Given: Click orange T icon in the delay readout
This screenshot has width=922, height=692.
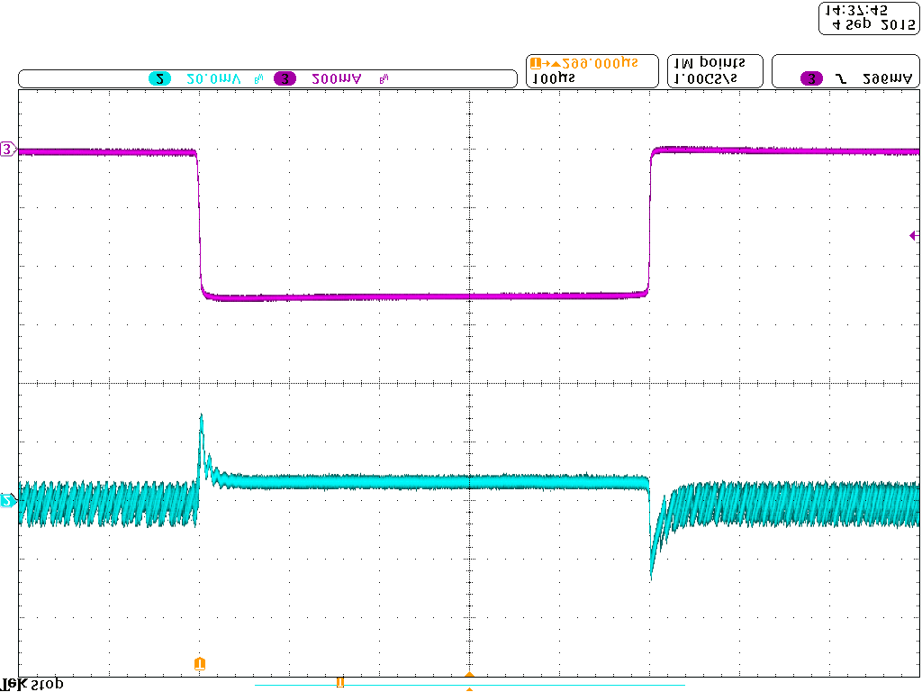Looking at the screenshot, I should coord(537,63).
